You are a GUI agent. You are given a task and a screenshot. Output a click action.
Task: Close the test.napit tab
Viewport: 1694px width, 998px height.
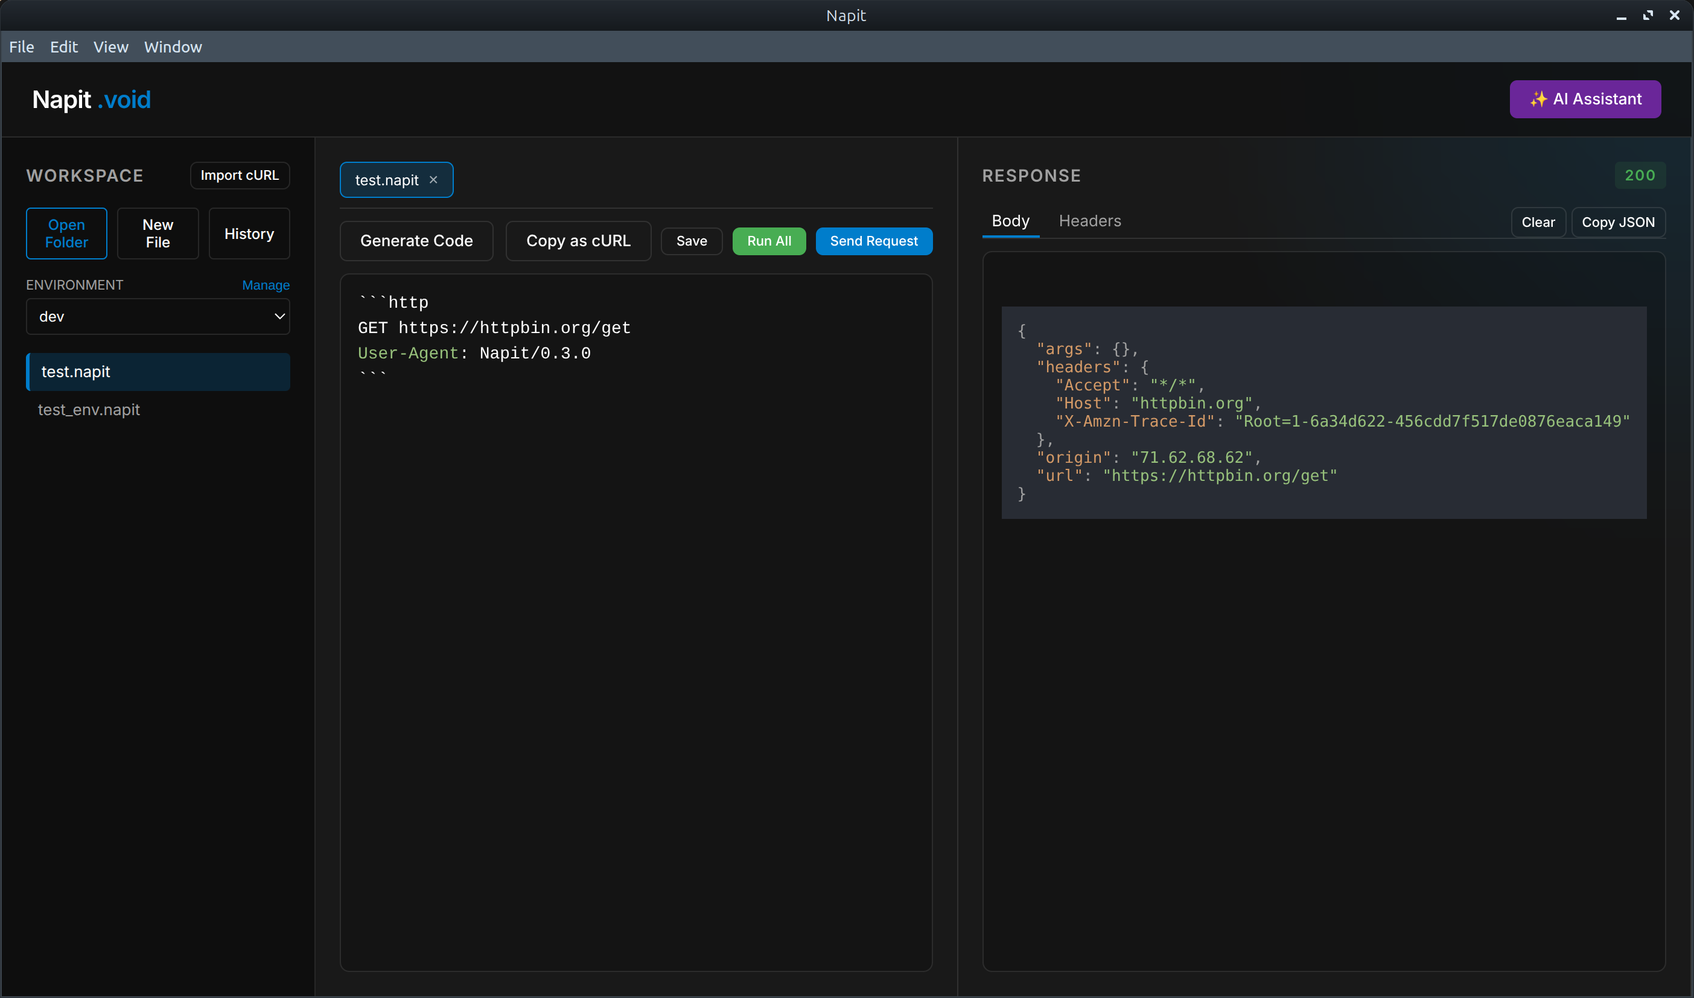[x=433, y=180]
